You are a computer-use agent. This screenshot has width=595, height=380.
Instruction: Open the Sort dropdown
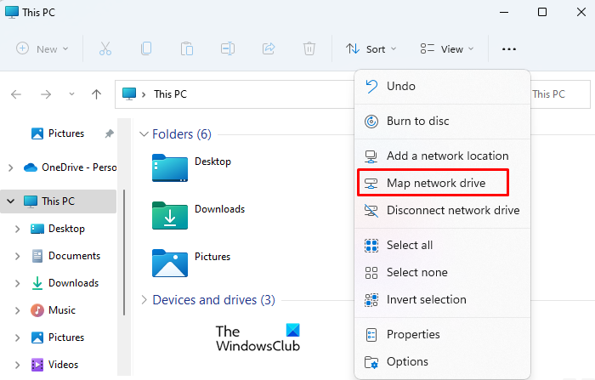(371, 49)
